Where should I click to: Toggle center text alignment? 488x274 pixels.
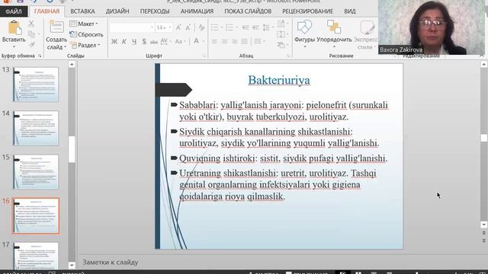[x=224, y=41]
